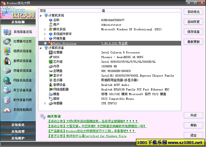Open the 大师8周年活动 announcement link
The height and width of the screenshot is (147, 206).
(x=93, y=121)
